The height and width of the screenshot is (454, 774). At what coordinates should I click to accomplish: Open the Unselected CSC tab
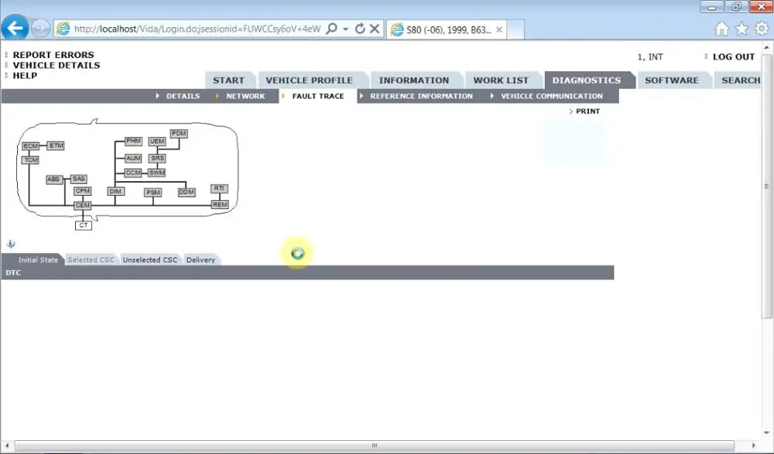(x=150, y=260)
